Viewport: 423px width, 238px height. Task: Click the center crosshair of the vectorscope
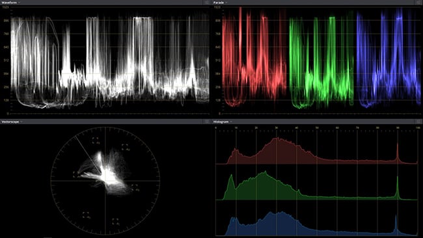[105, 181]
